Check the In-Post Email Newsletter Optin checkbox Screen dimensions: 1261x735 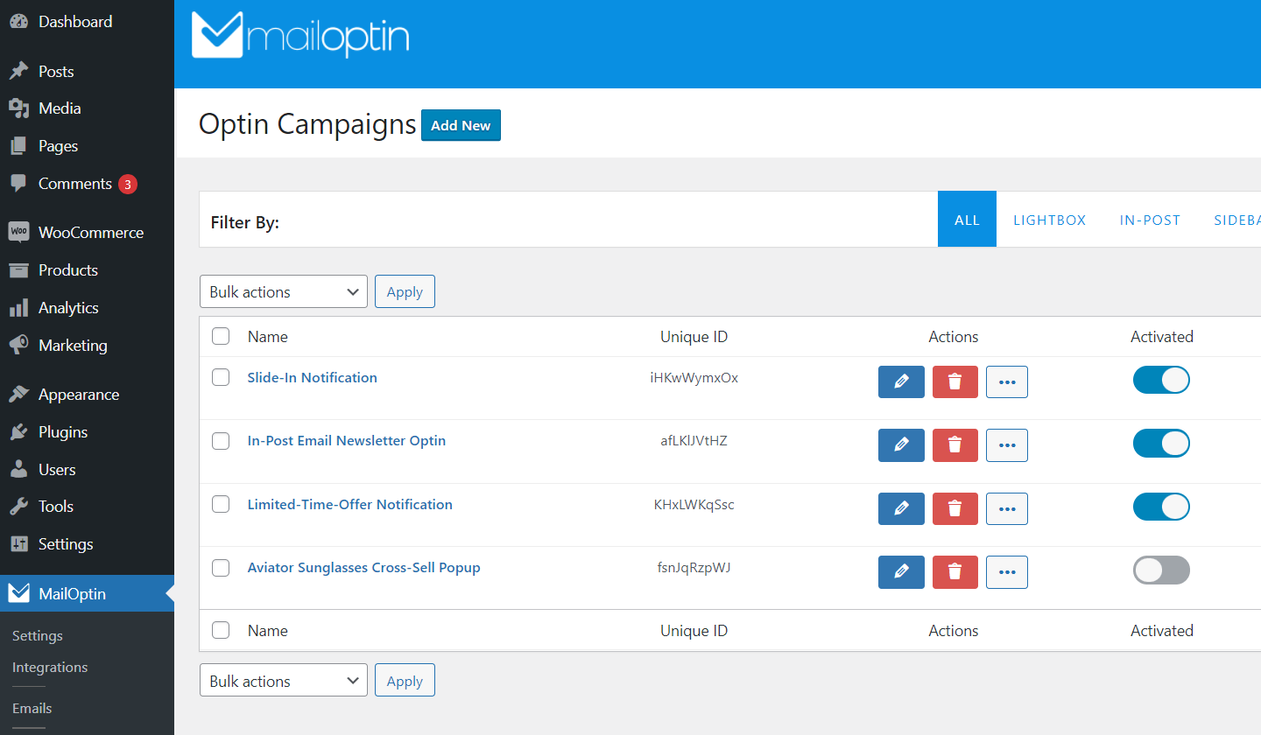[221, 440]
